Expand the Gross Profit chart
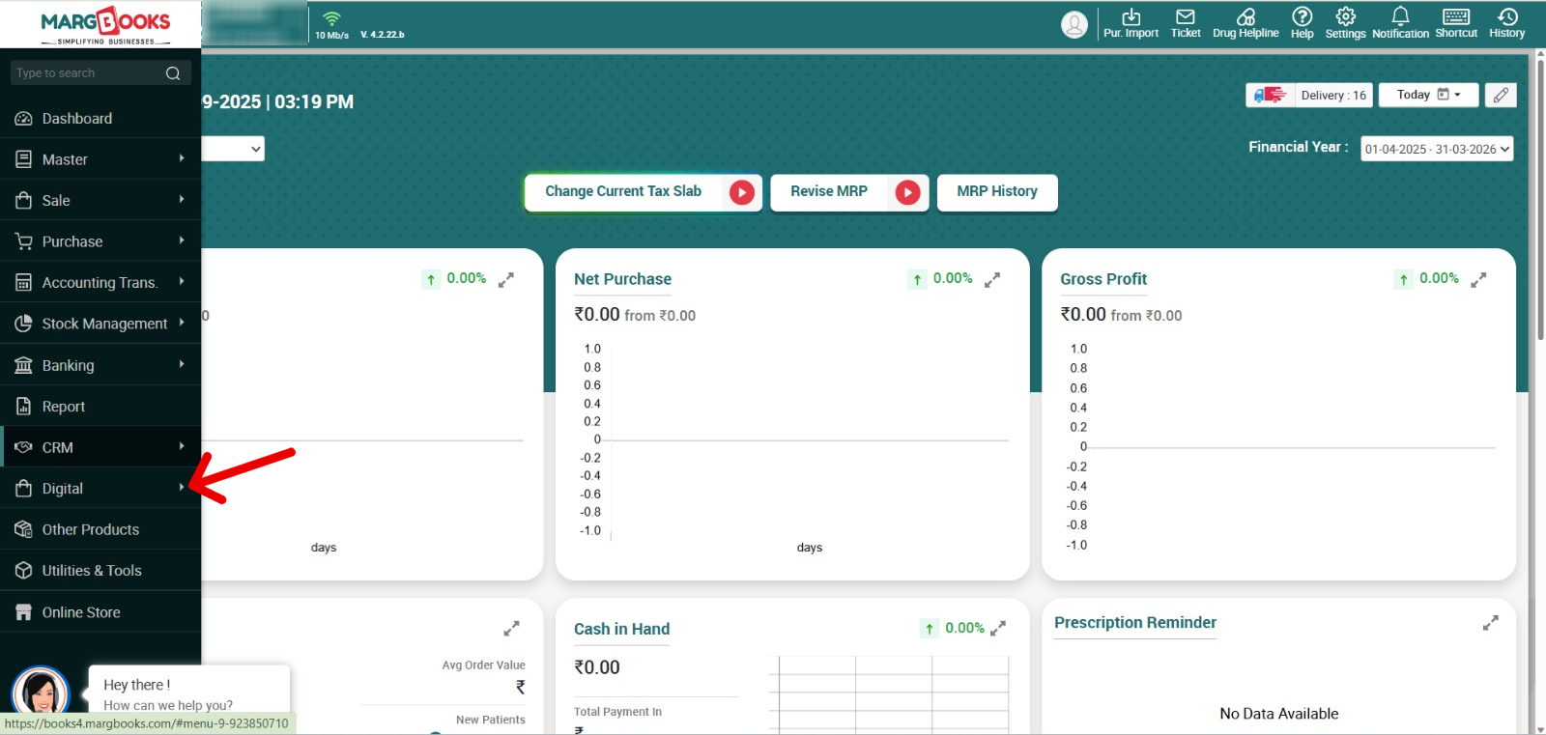This screenshot has height=735, width=1546. (x=1478, y=280)
